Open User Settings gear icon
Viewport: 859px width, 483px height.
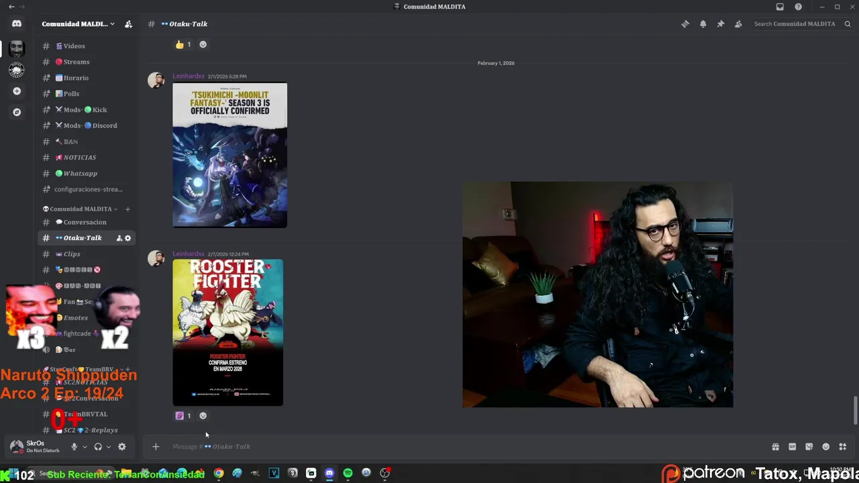(x=121, y=446)
